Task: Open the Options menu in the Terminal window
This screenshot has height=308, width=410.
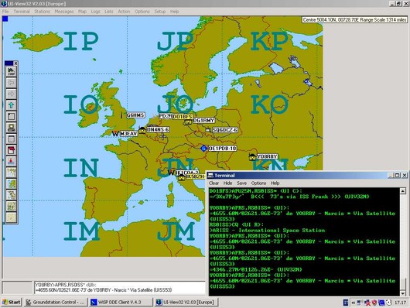Action: pyautogui.click(x=258, y=183)
